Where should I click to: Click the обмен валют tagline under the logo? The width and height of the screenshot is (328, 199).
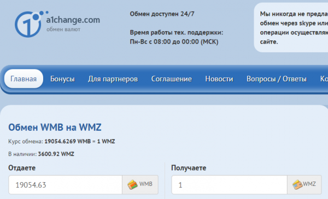[63, 29]
